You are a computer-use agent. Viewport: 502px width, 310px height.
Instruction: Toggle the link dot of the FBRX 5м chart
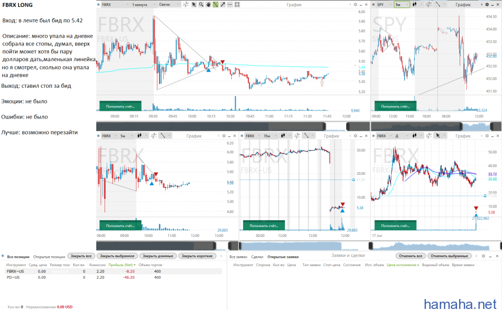coord(98,136)
